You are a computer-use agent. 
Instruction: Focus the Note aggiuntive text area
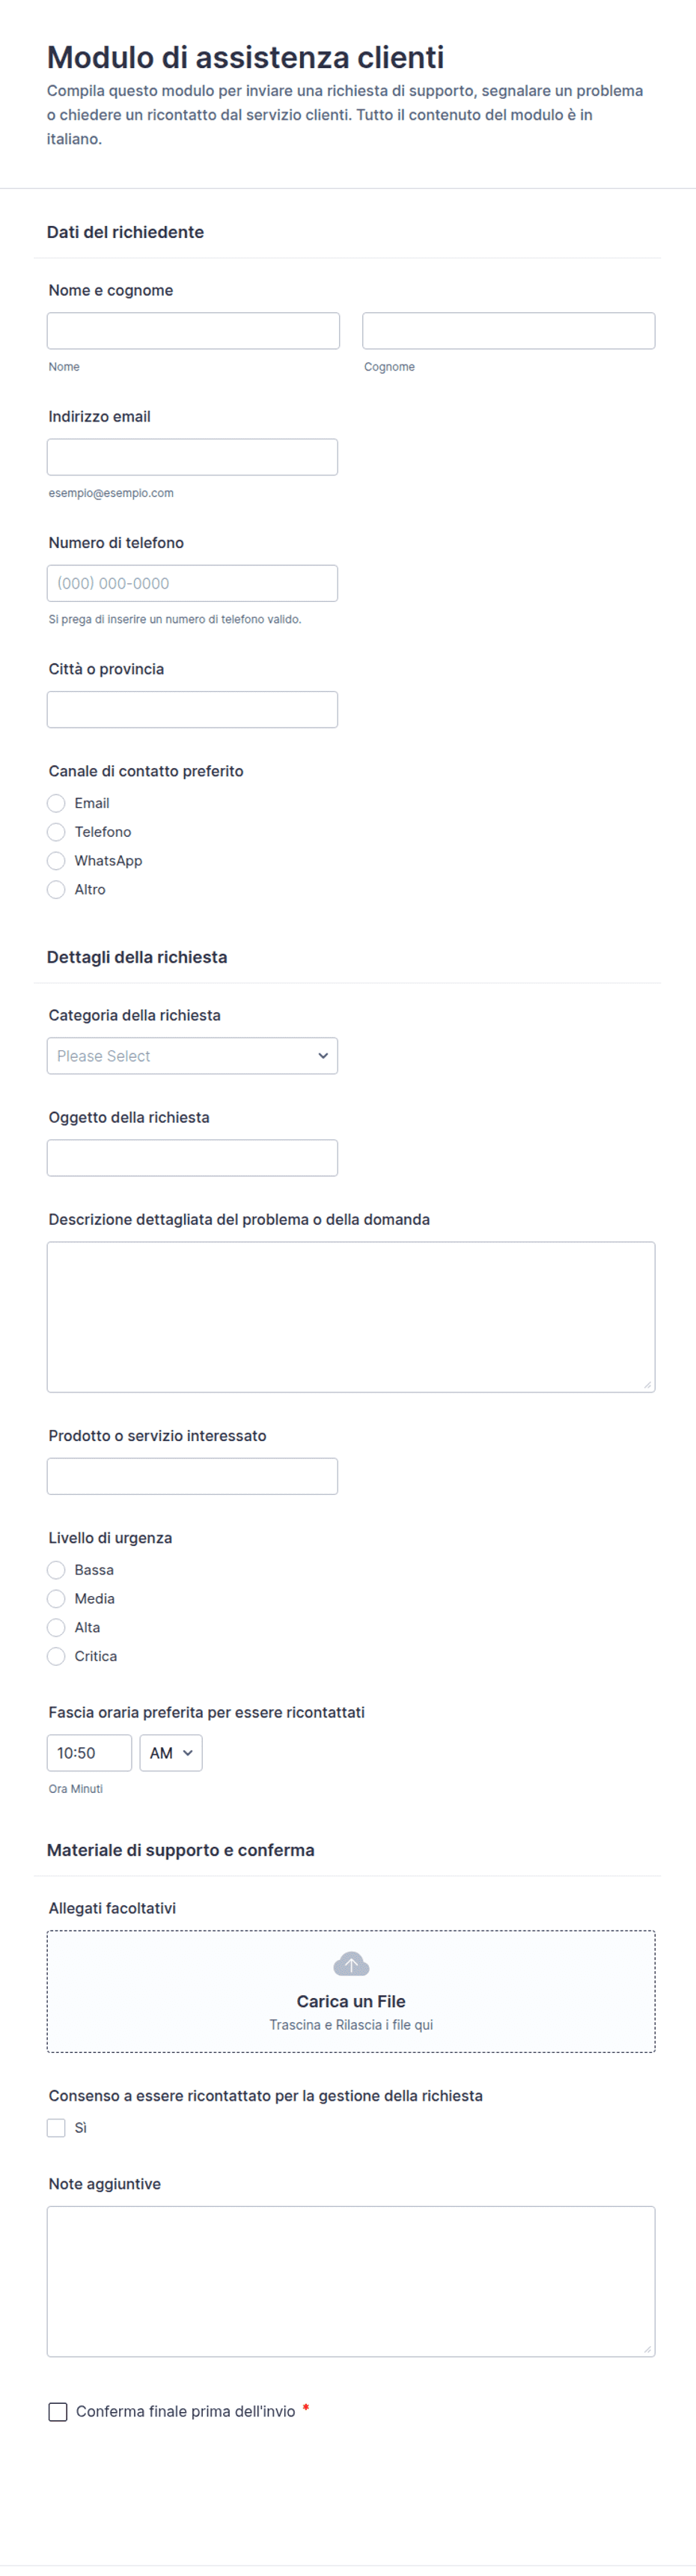tap(351, 2282)
